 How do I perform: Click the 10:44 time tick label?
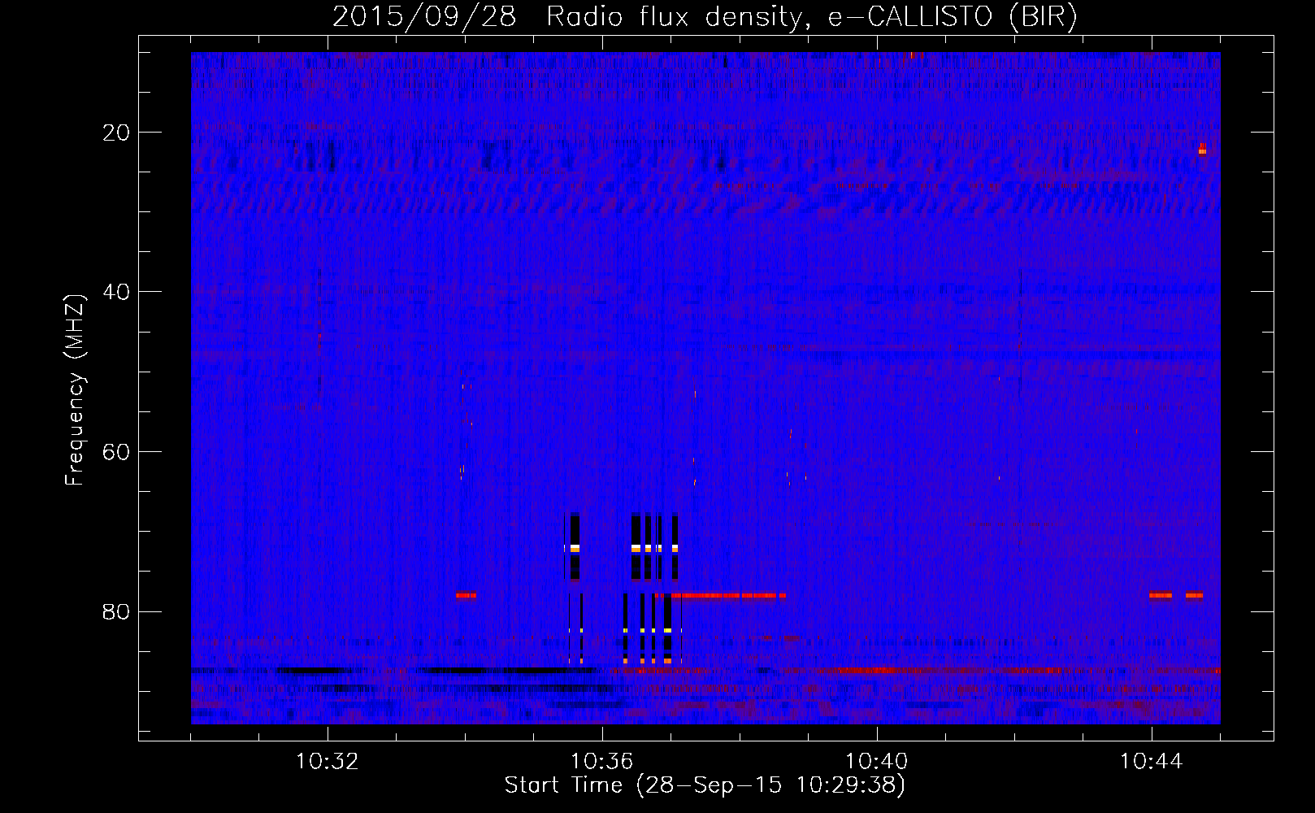[x=1152, y=762]
